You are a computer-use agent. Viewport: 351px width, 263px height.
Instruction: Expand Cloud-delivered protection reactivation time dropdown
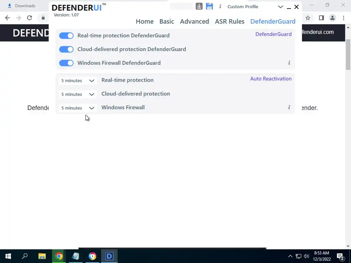pyautogui.click(x=78, y=94)
